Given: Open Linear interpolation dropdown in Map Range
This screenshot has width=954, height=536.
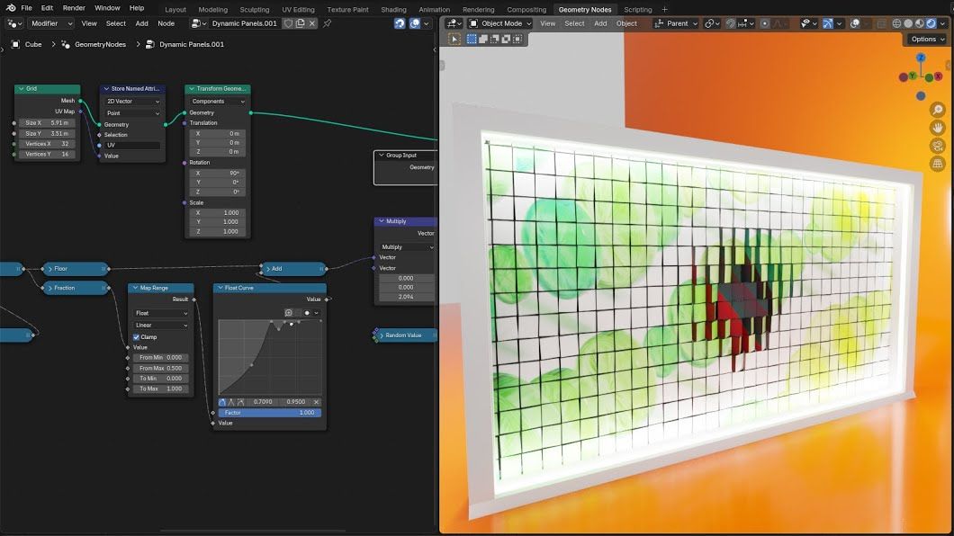Looking at the screenshot, I should [x=161, y=326].
